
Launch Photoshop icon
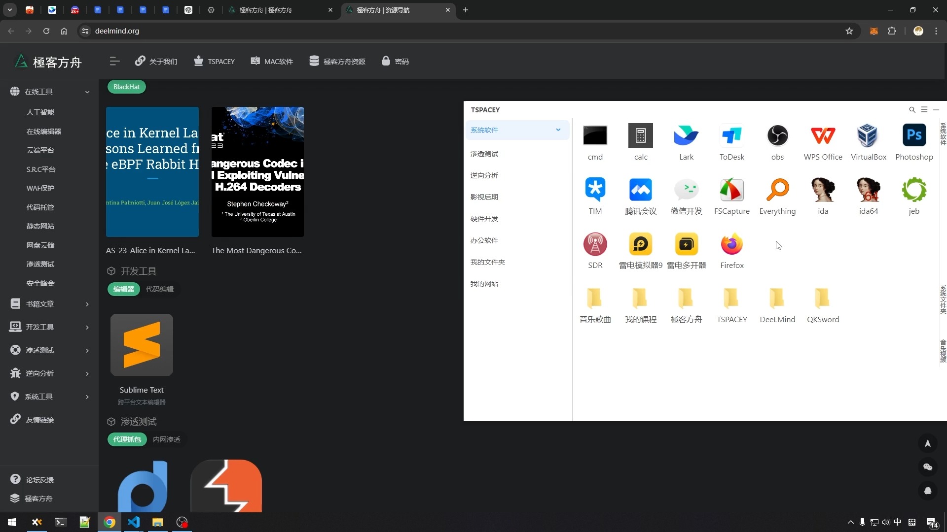tap(914, 136)
